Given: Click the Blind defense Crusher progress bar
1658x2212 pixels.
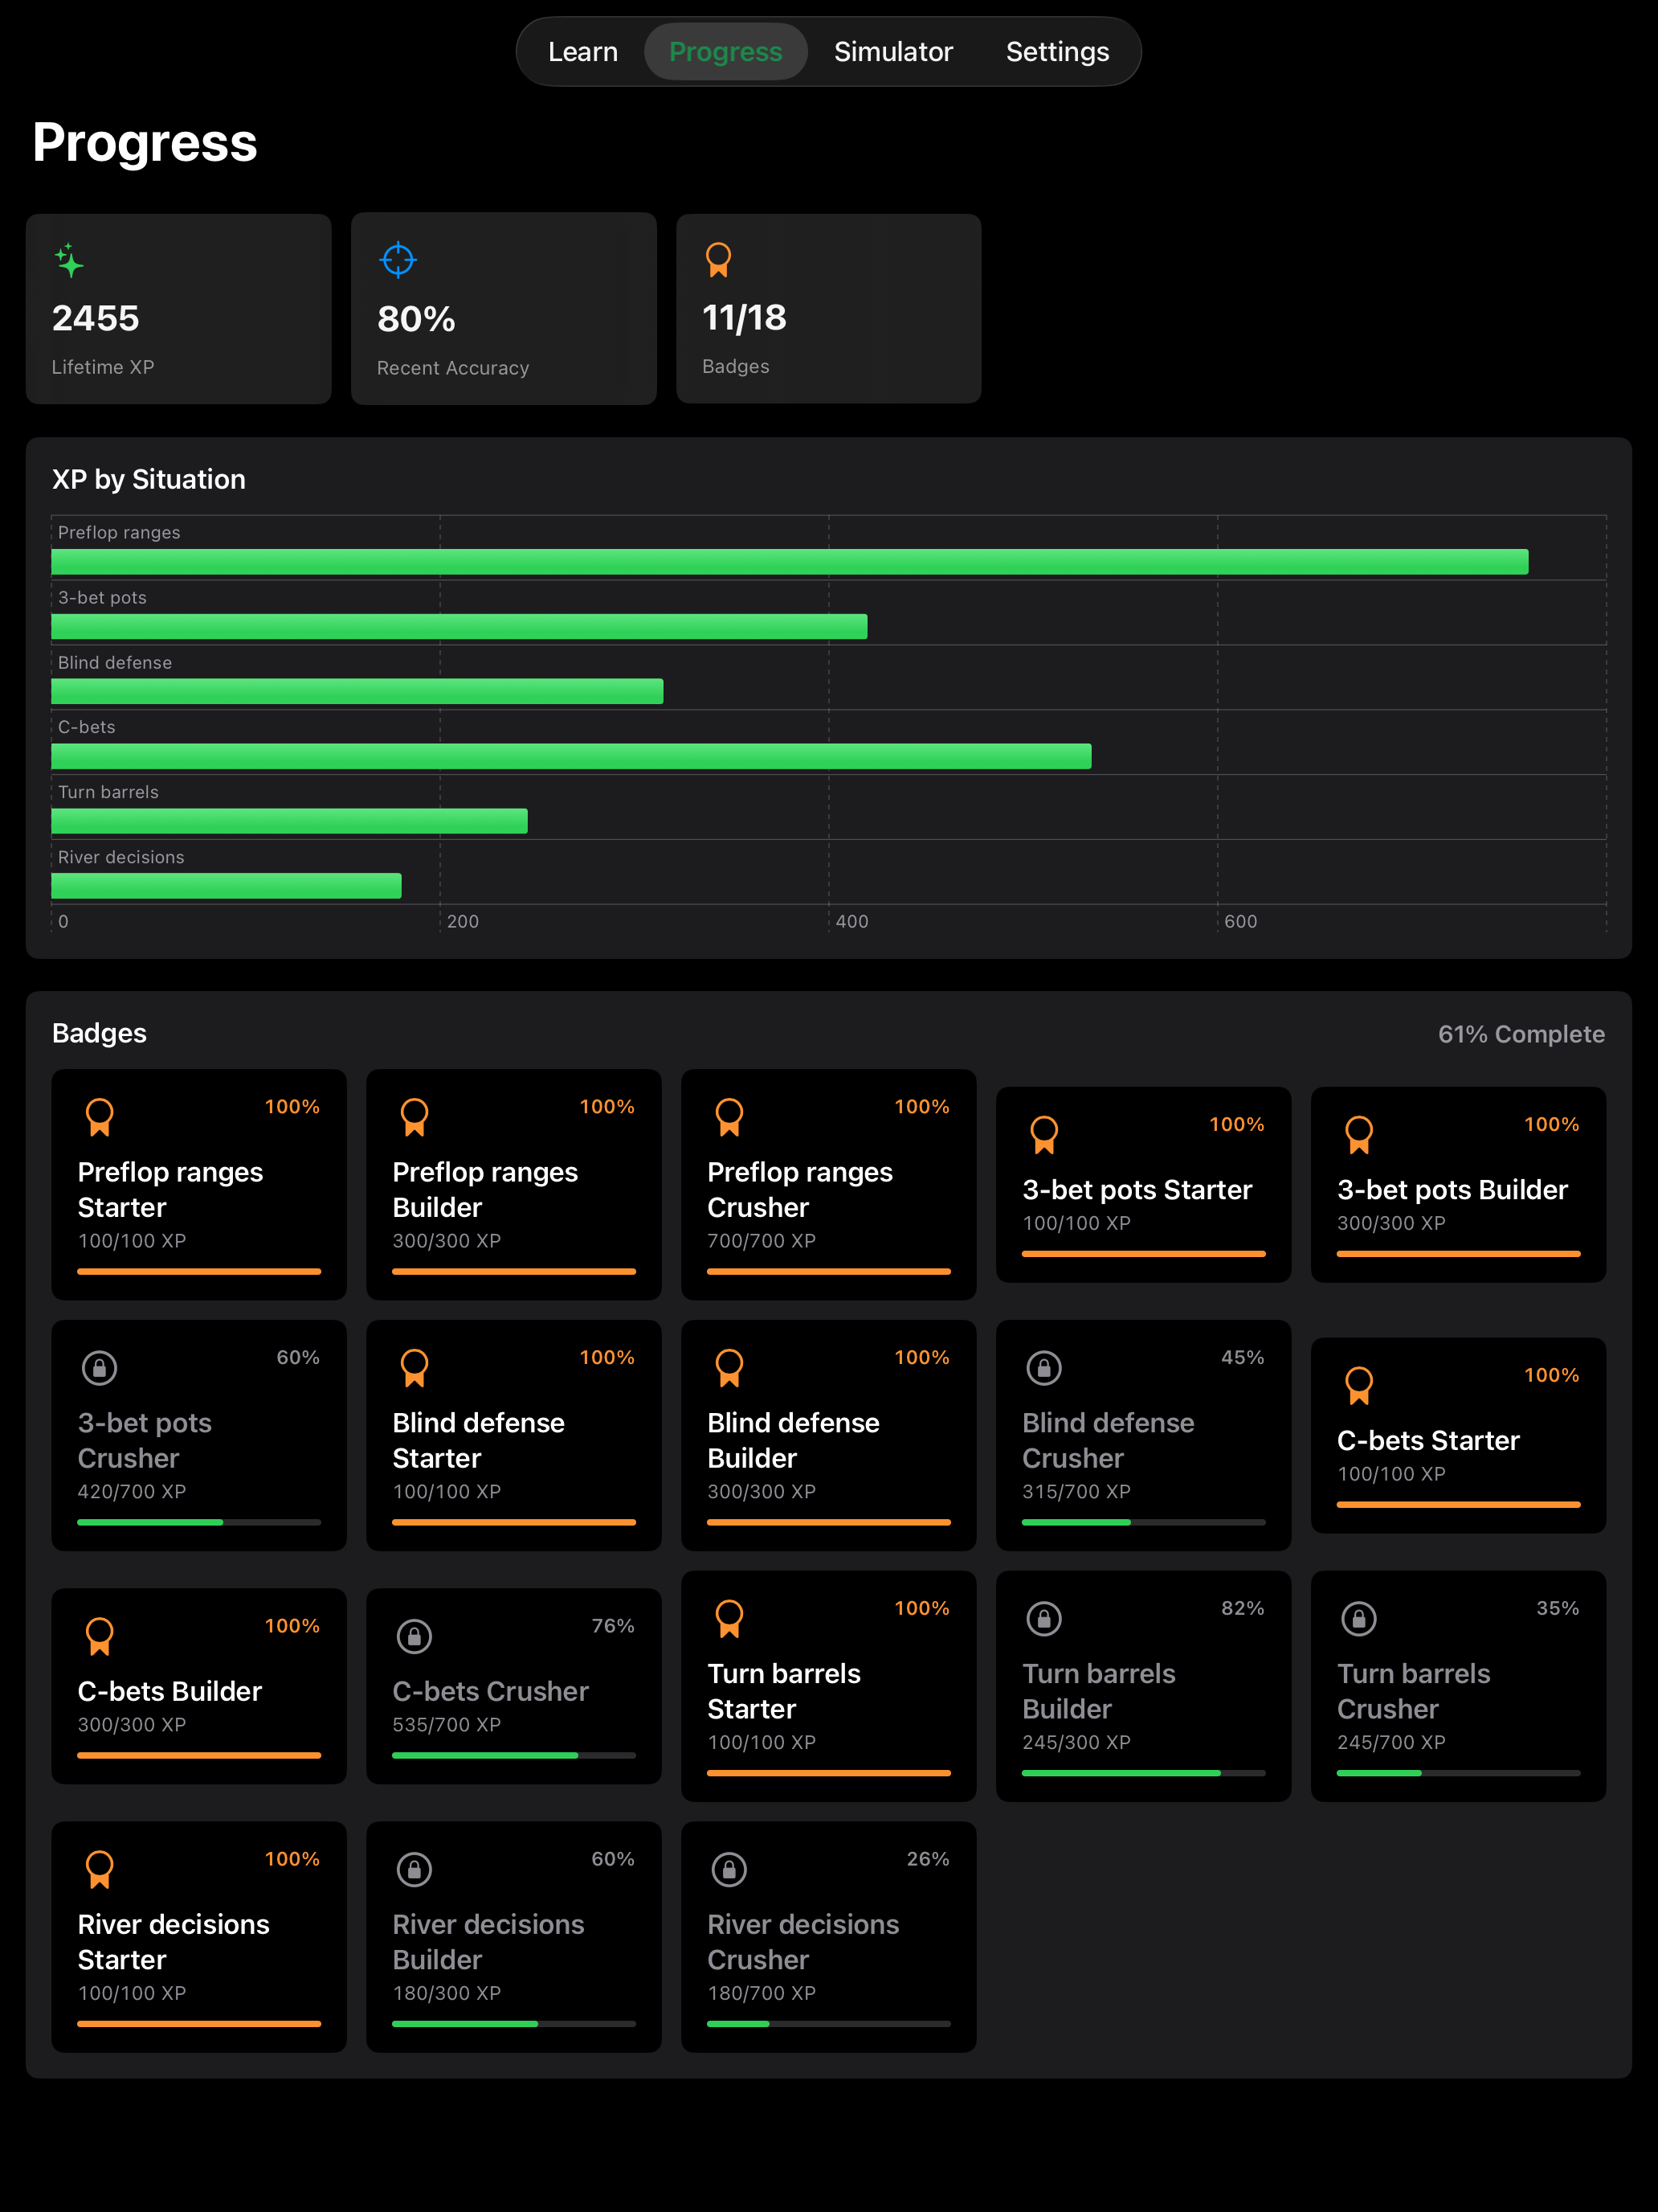Looking at the screenshot, I should click(1143, 1522).
